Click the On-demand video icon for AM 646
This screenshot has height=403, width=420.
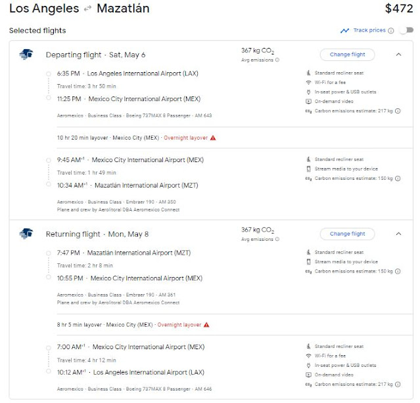click(x=308, y=375)
